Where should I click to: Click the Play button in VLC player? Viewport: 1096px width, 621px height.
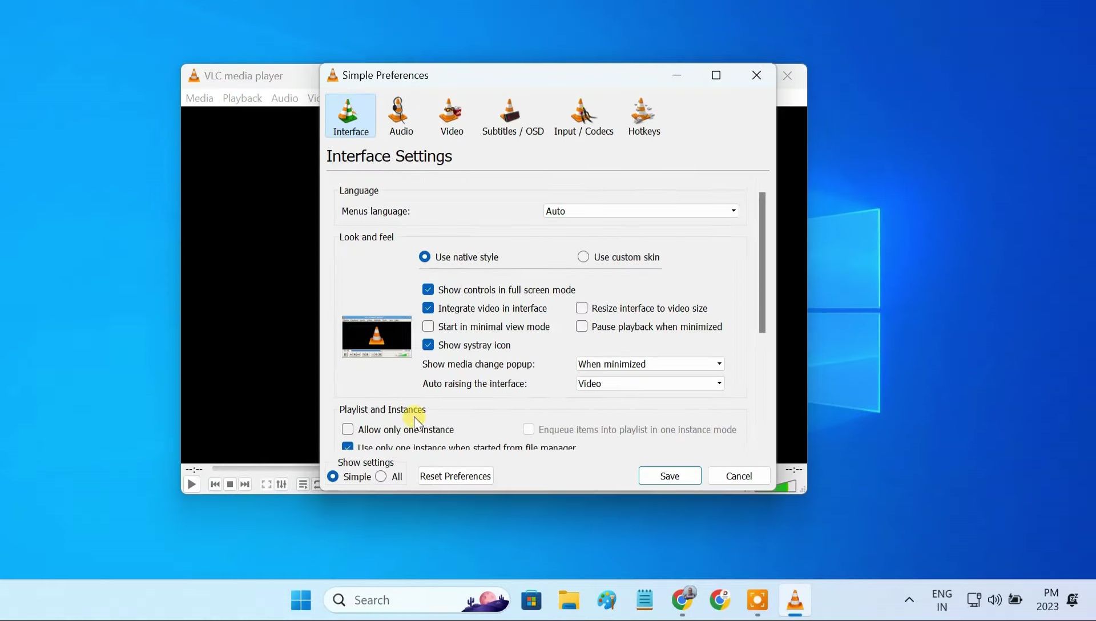click(192, 485)
